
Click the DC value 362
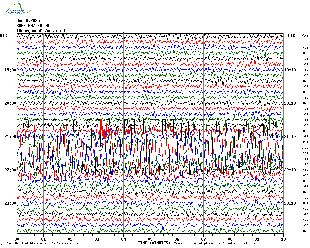coord(306,198)
